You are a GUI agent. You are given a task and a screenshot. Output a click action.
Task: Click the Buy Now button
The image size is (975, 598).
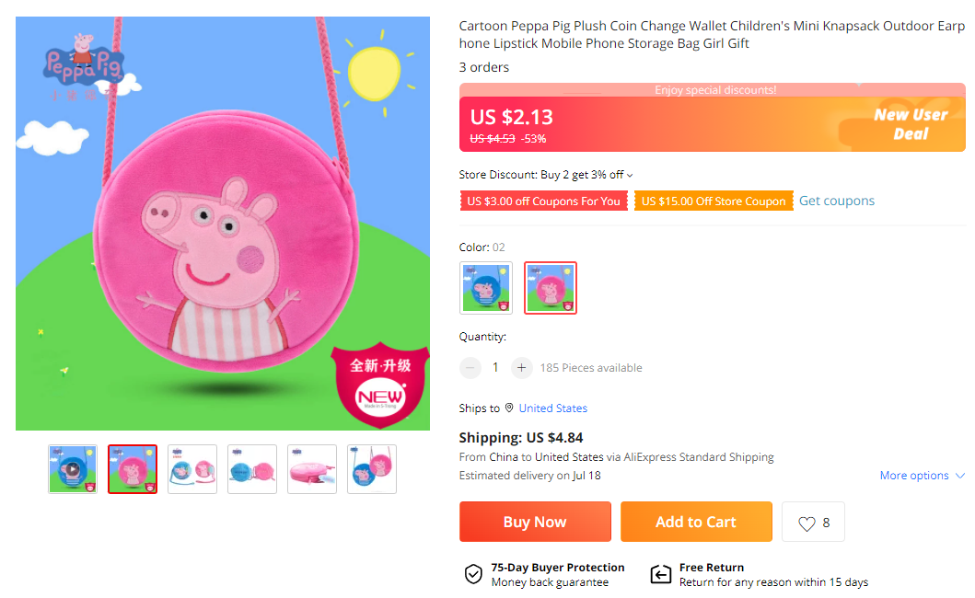(535, 522)
